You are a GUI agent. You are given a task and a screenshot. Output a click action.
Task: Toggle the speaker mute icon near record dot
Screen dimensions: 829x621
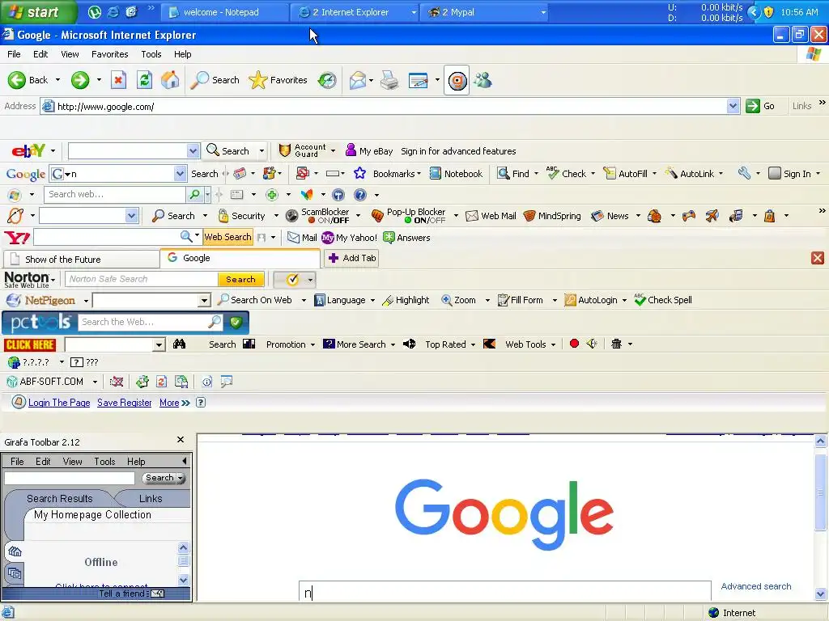click(592, 344)
